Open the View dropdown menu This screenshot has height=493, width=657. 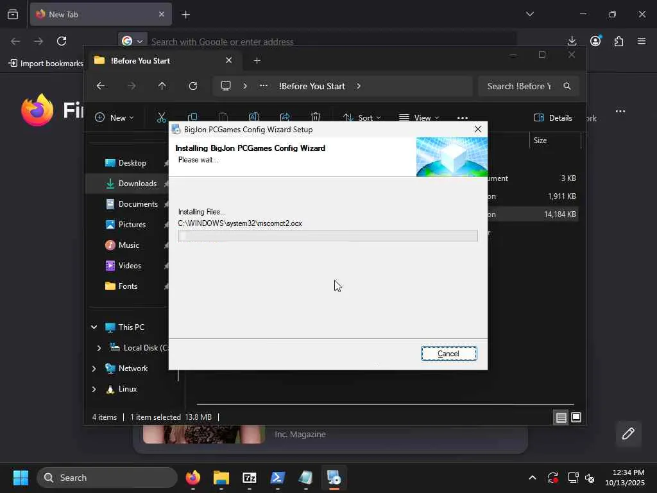pos(419,118)
